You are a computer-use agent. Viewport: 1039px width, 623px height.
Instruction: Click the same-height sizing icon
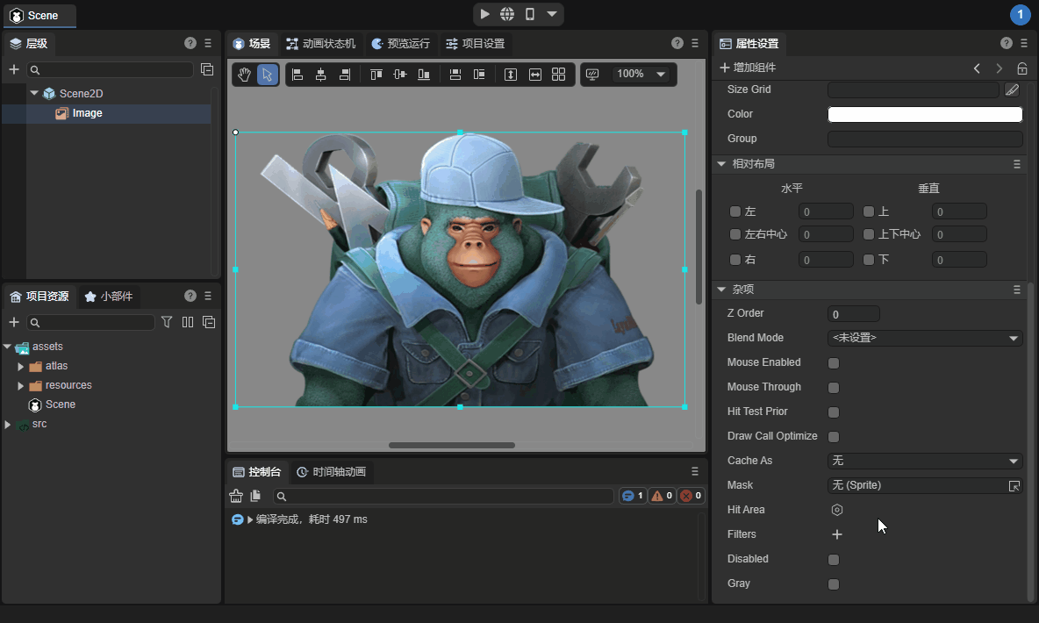pyautogui.click(x=510, y=75)
